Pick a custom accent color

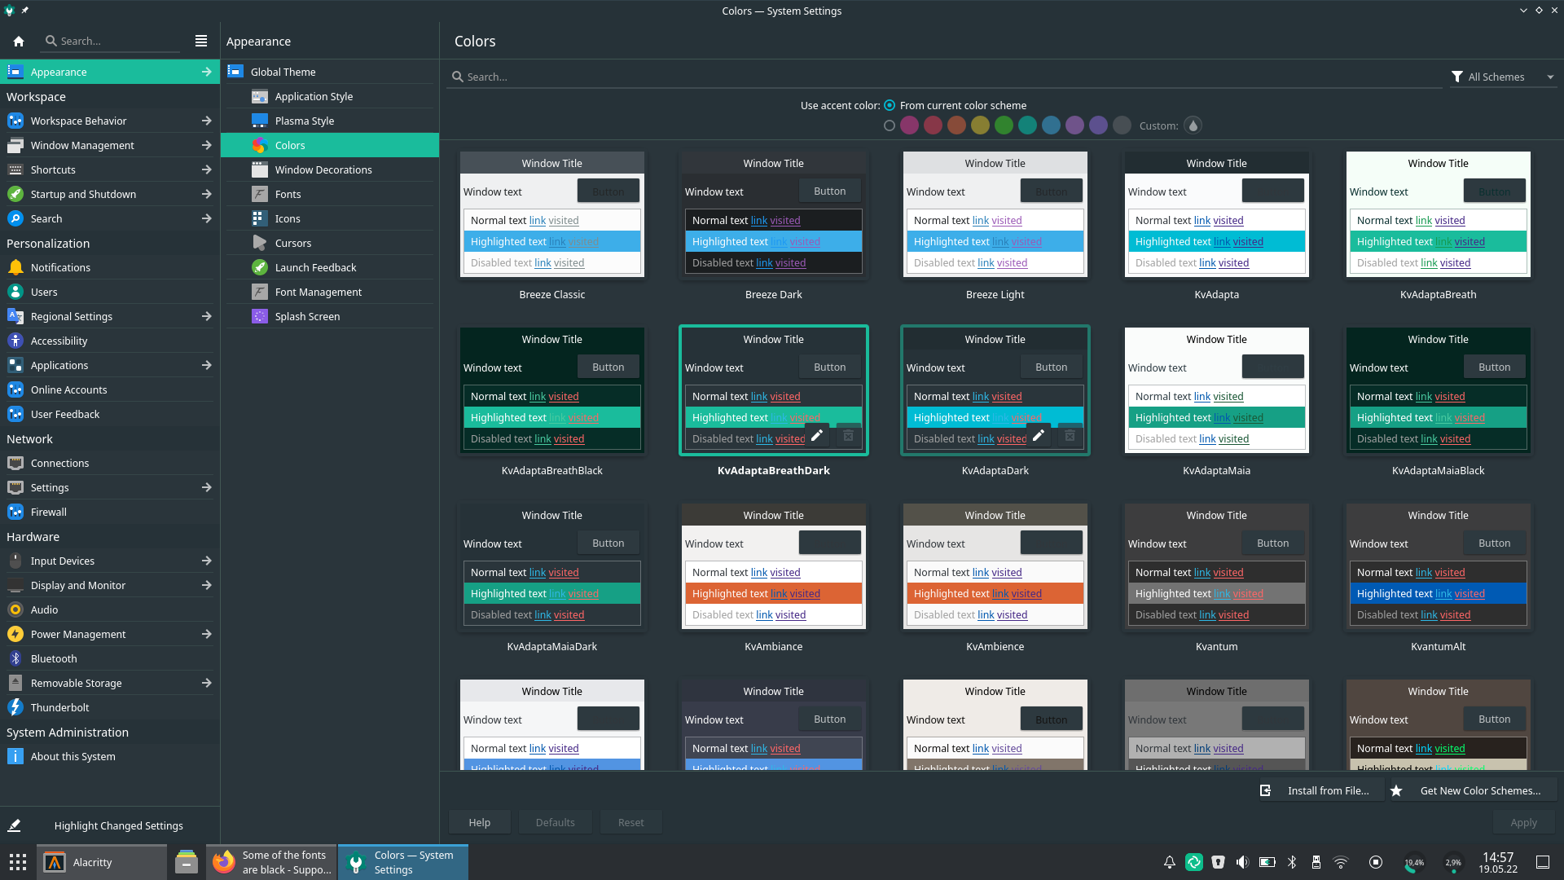point(1193,125)
